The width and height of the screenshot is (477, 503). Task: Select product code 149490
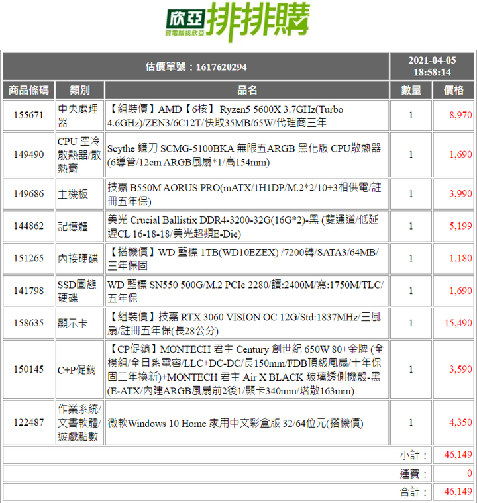pyautogui.click(x=28, y=155)
